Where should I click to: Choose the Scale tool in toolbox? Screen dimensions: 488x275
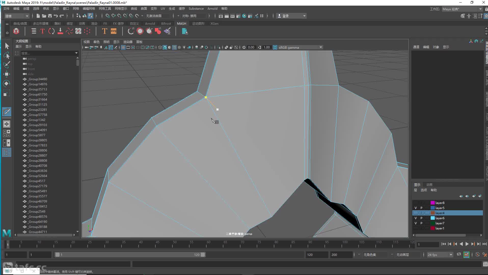pos(7,93)
